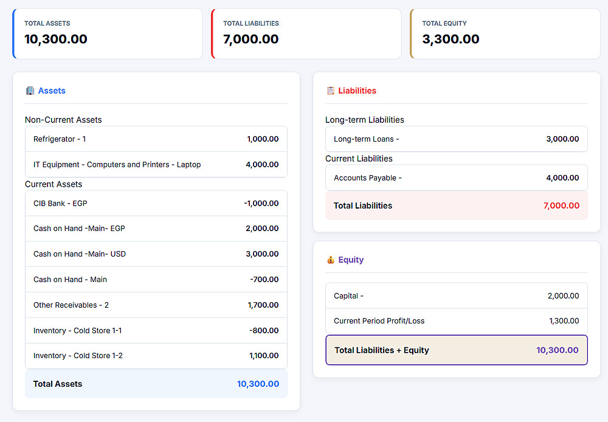Click Inventory - Cold Store 1-2 row

point(156,356)
